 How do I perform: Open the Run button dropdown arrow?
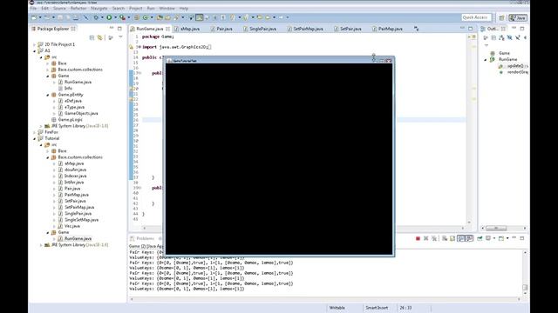(x=115, y=17)
